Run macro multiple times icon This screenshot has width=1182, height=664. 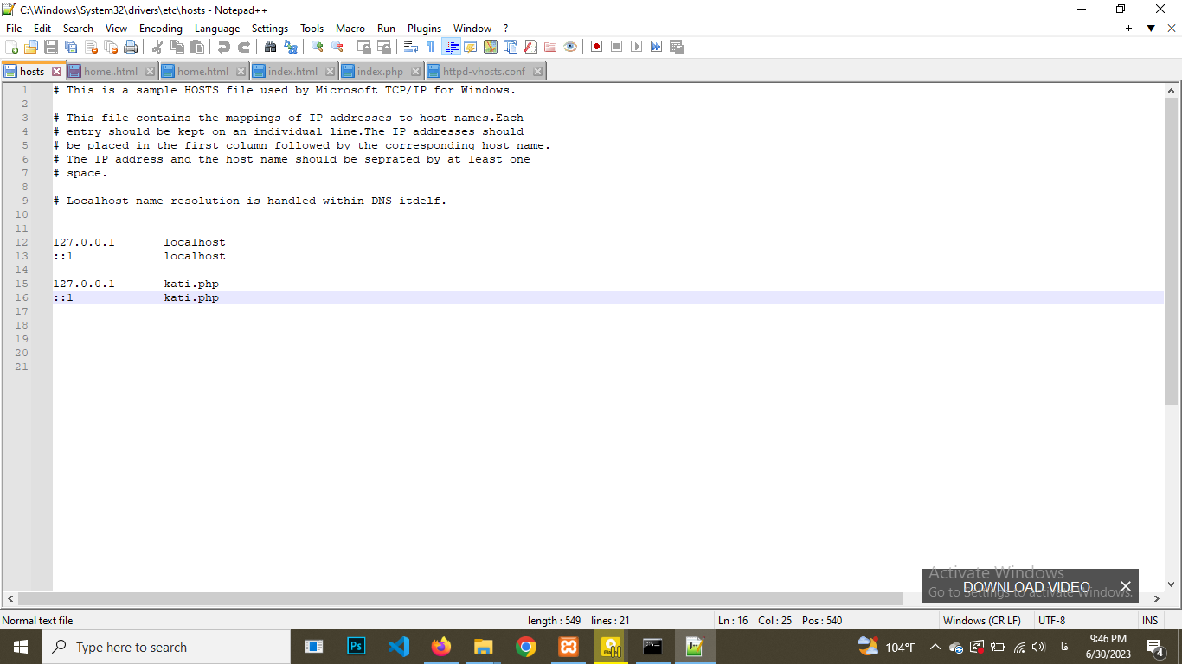tap(657, 47)
